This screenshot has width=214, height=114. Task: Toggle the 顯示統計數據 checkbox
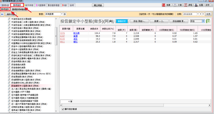63,109
